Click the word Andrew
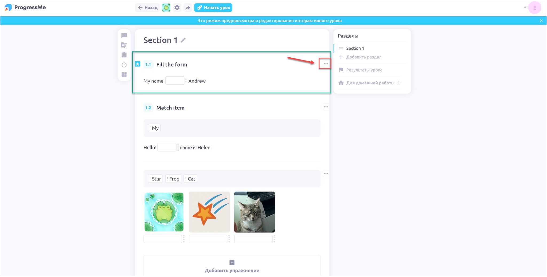This screenshot has width=547, height=277. (x=197, y=81)
